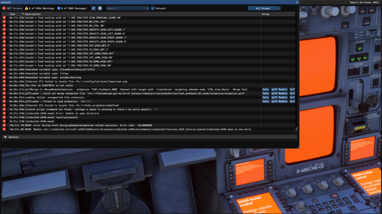Image resolution: width=382 pixels, height=214 pixels.
Task: Click the Group column header
Action: [265, 14]
